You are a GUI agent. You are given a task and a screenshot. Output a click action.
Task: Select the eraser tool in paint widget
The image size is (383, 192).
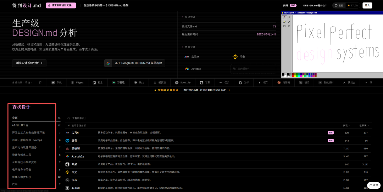(x=284, y=22)
